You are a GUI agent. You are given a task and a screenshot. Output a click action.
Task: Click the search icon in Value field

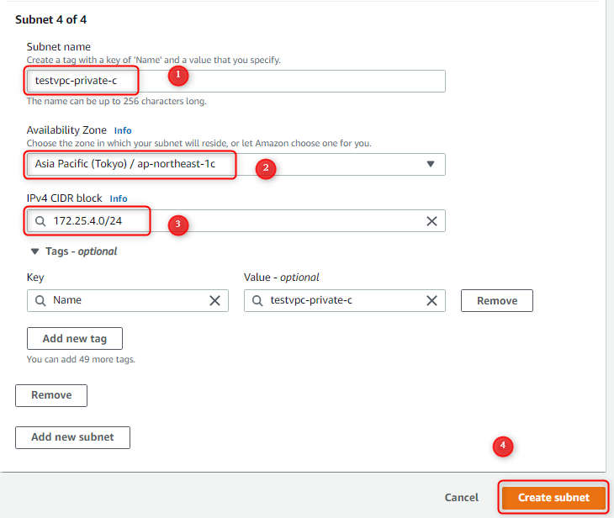pyautogui.click(x=257, y=301)
